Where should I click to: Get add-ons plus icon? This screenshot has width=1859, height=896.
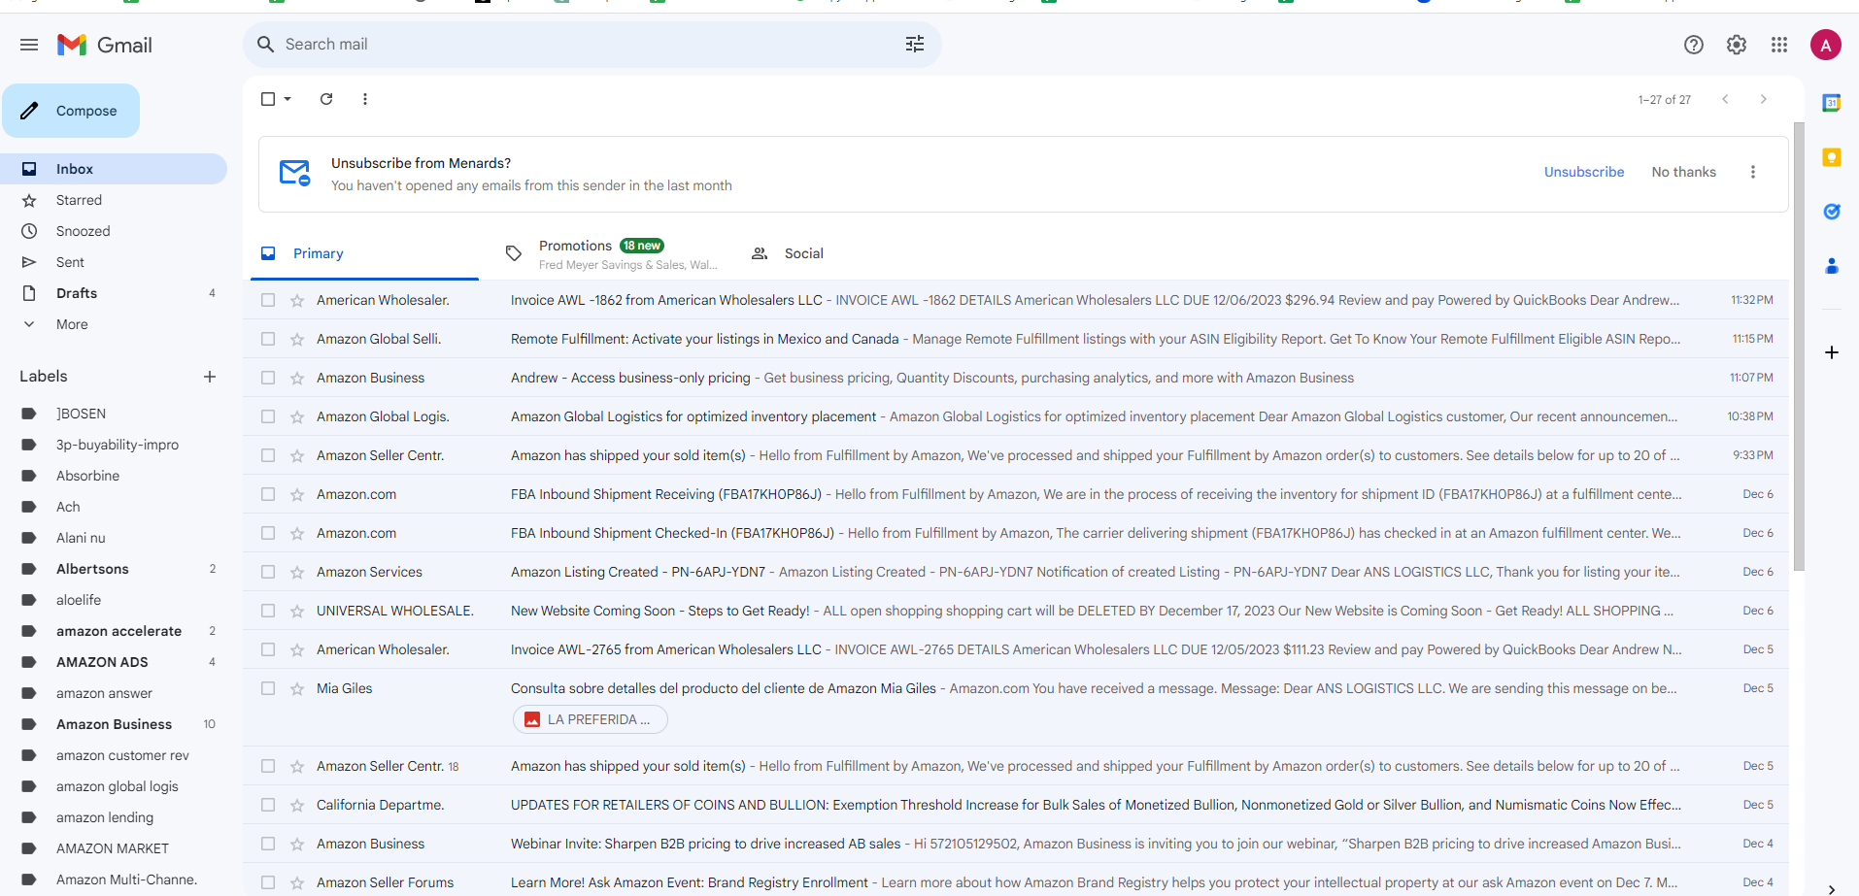pos(1832,352)
